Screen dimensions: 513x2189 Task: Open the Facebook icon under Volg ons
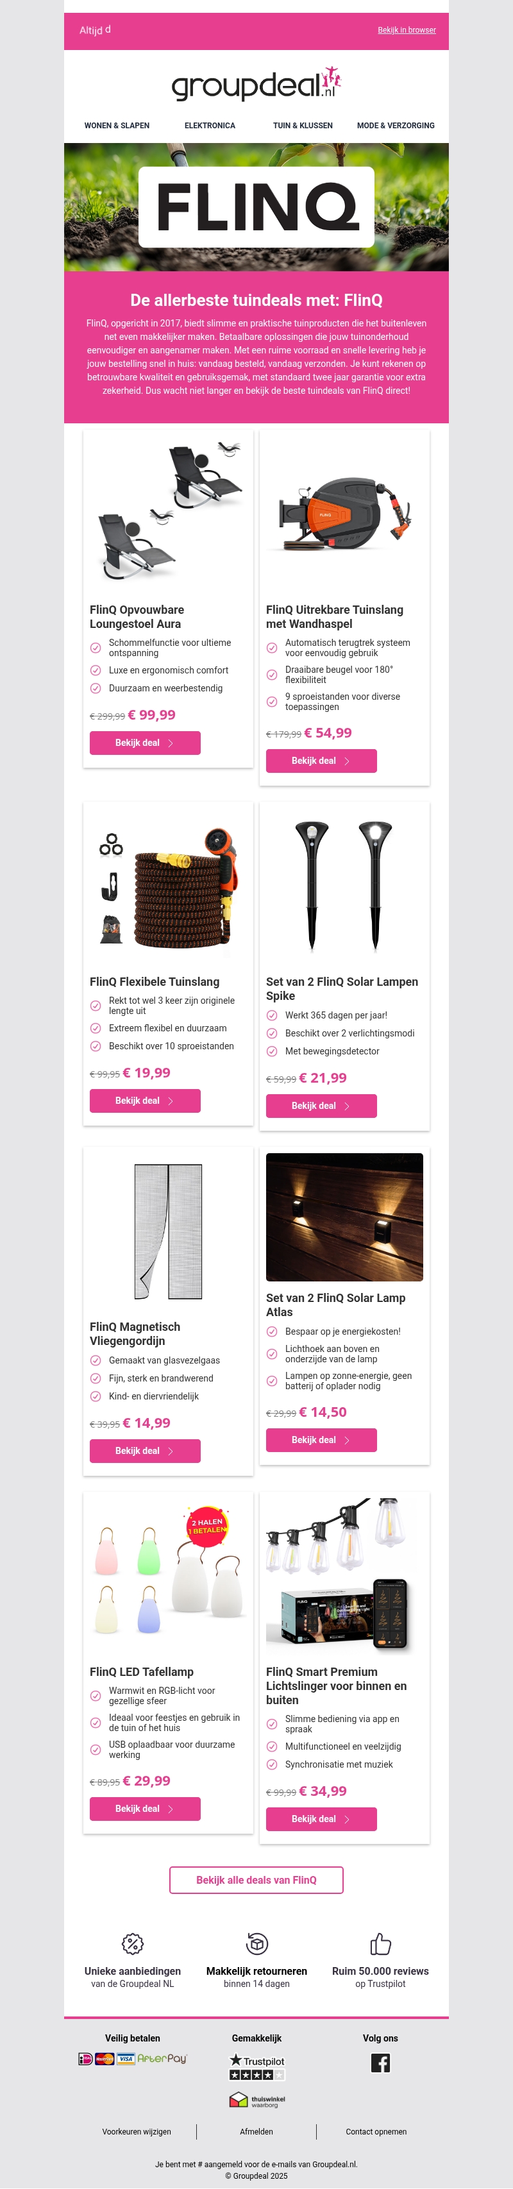click(380, 2063)
